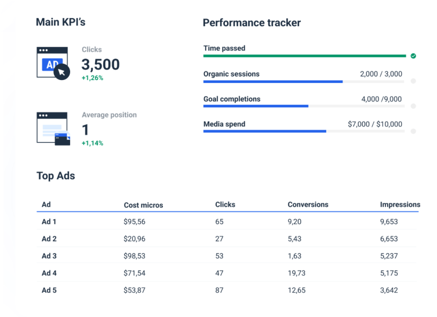Toggle the status dot beside Organic sessions

[413, 81]
